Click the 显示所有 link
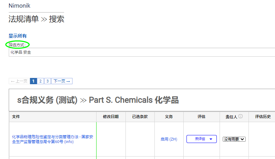The height and width of the screenshot is (159, 275). [x=18, y=36]
